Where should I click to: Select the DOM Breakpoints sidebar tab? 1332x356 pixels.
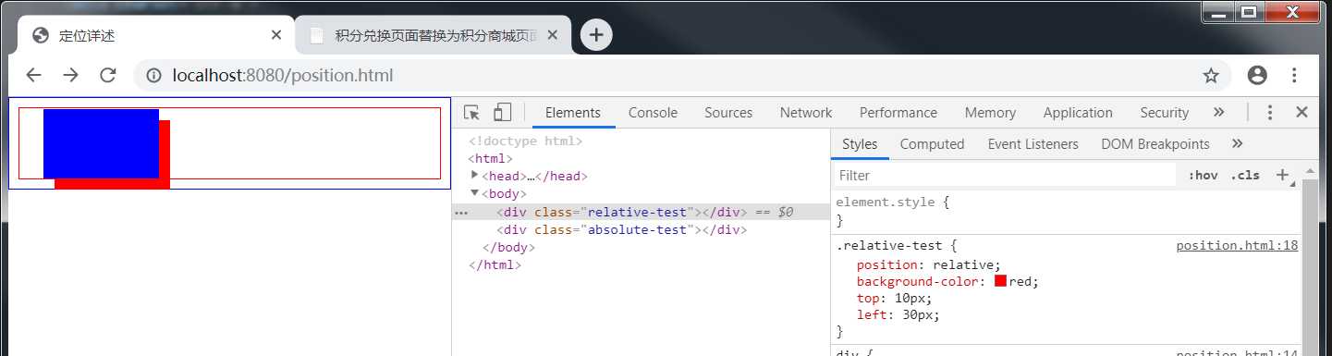1155,144
